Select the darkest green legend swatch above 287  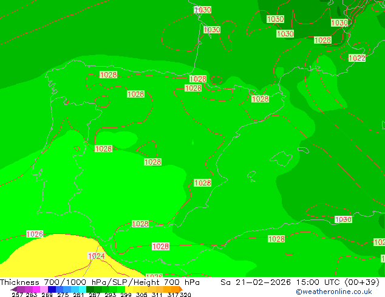click(90, 289)
